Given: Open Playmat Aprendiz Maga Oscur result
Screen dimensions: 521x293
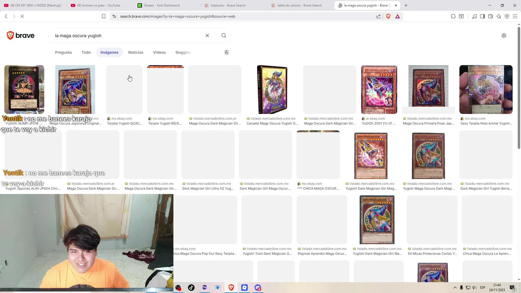Looking at the screenshot, I should point(322,254).
